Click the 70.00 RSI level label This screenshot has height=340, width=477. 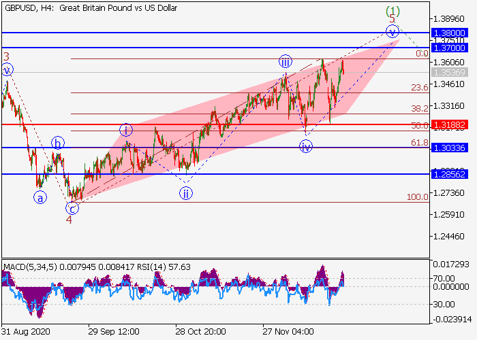tap(444, 278)
